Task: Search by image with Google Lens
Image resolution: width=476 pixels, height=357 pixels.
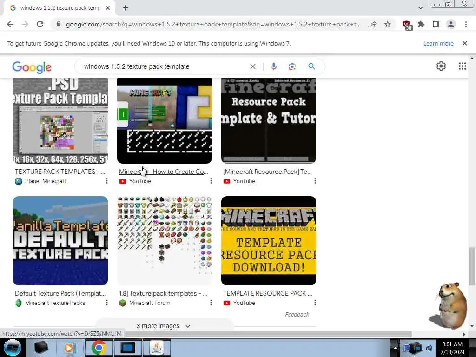Action: click(x=292, y=66)
